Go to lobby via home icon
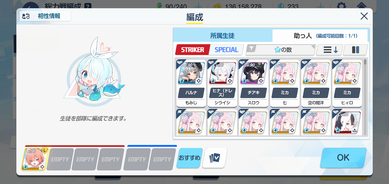Image resolution: width=389 pixels, height=184 pixels. [361, 6]
